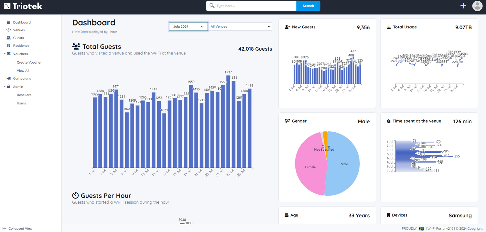Screen dimensions: 486x232
Task: Click the Dashboard grid icon in sidebar
Action: (9, 22)
